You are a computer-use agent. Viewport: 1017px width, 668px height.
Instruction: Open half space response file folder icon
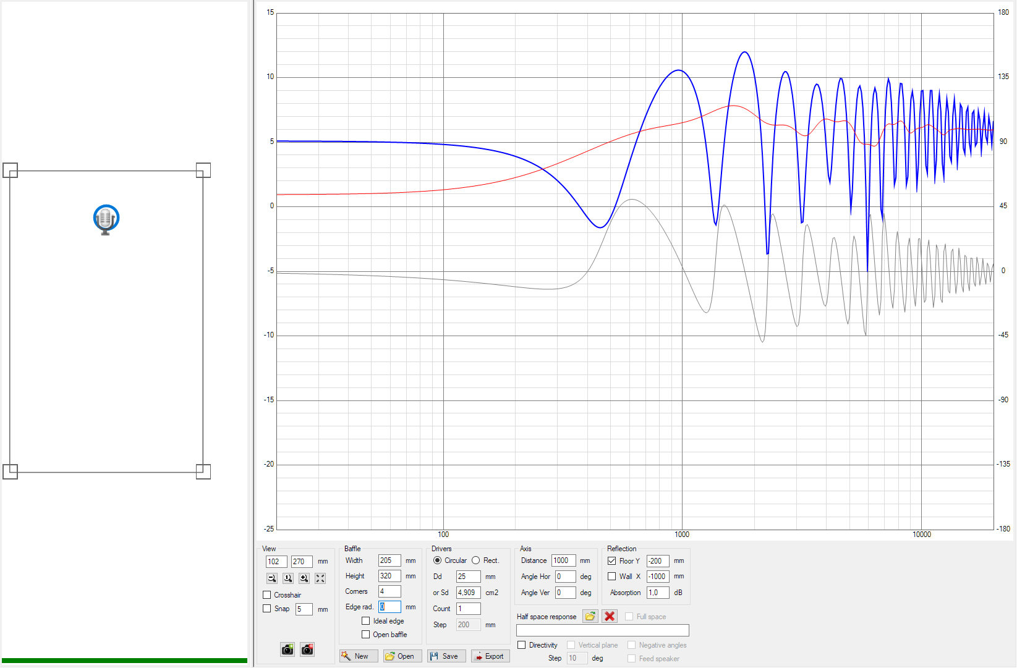coord(590,616)
